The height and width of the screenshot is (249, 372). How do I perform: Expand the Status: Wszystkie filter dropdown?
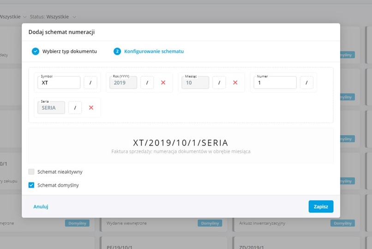coord(53,17)
